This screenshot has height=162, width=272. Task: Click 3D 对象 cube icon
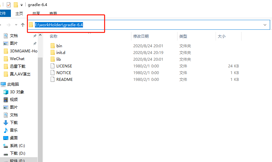[x=6, y=92]
